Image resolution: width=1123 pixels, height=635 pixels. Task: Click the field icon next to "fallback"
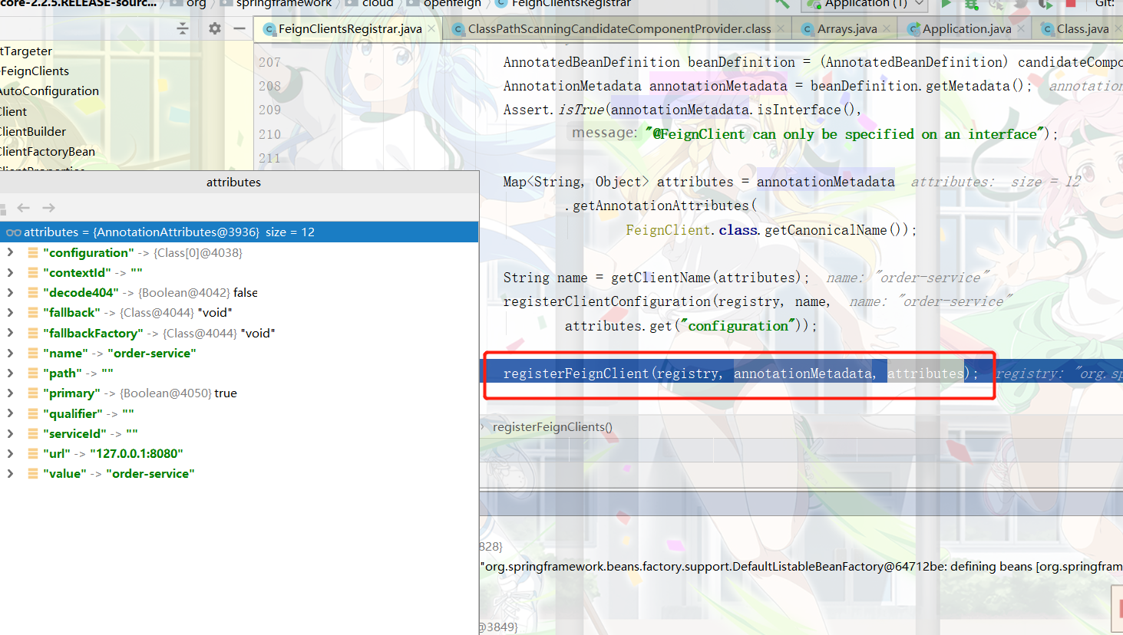[33, 312]
